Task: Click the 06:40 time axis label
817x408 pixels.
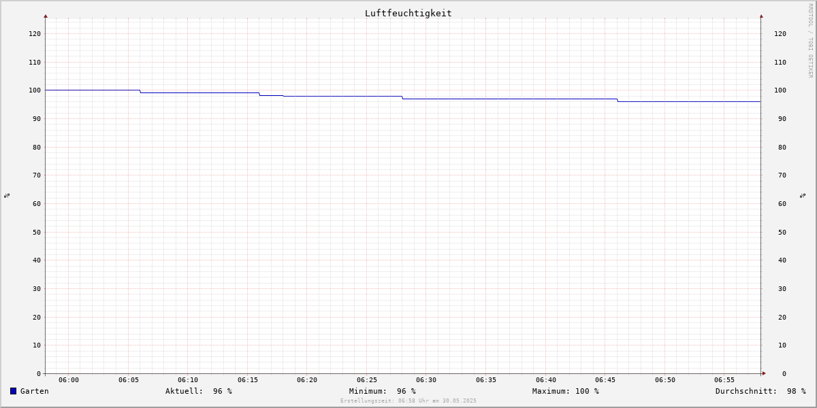Action: [546, 380]
